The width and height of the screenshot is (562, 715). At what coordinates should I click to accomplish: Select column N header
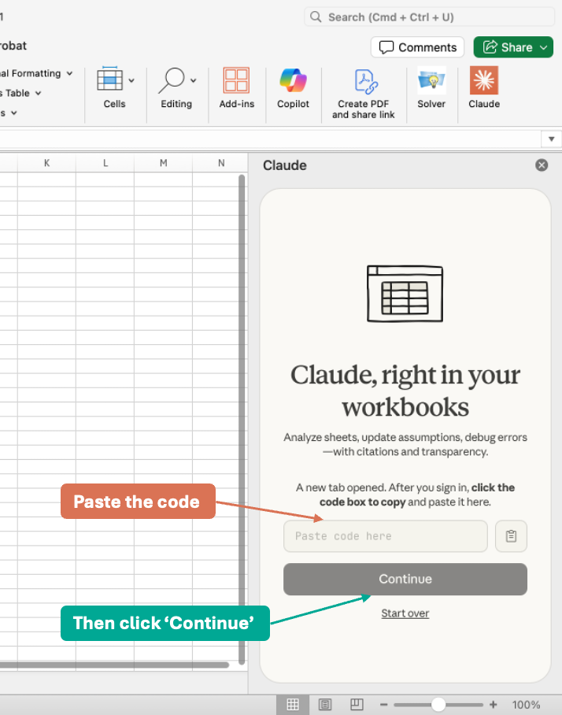click(221, 163)
